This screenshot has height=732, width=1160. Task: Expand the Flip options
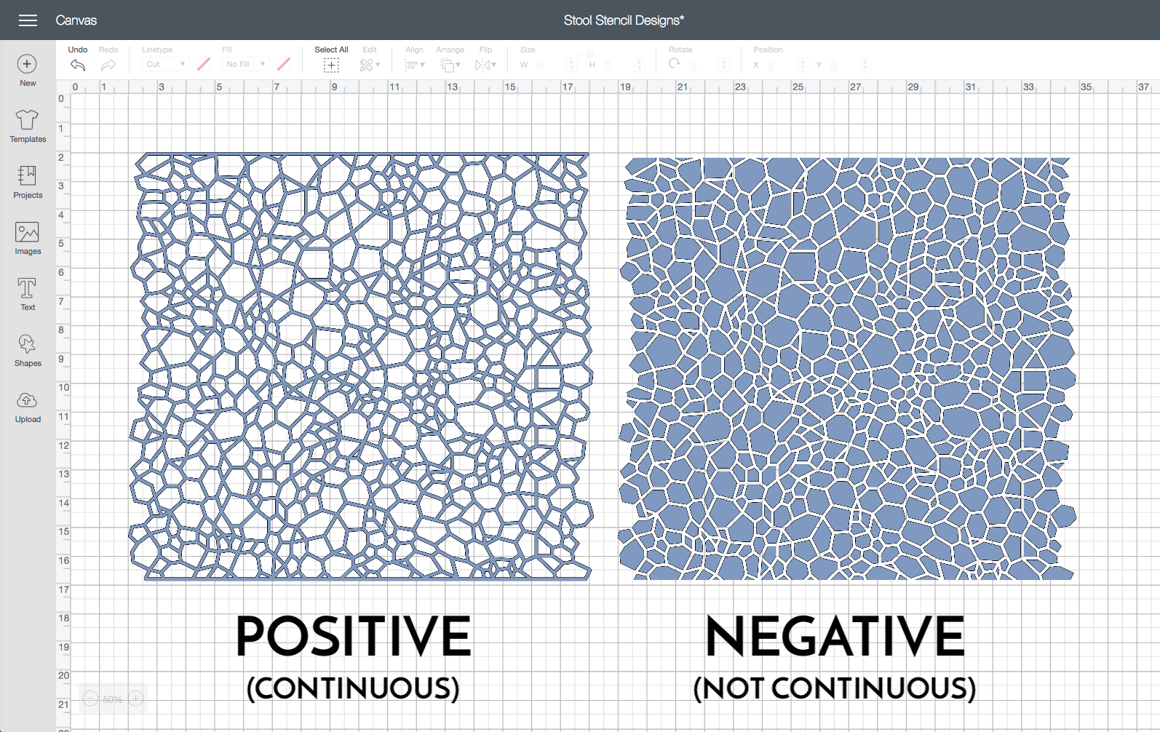tap(485, 65)
